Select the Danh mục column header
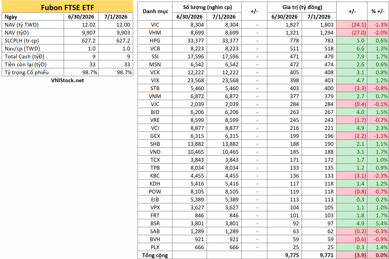 click(155, 11)
